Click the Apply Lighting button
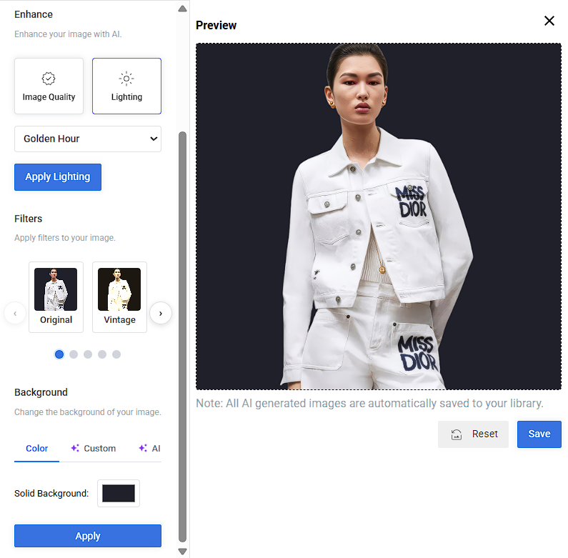 pyautogui.click(x=58, y=176)
